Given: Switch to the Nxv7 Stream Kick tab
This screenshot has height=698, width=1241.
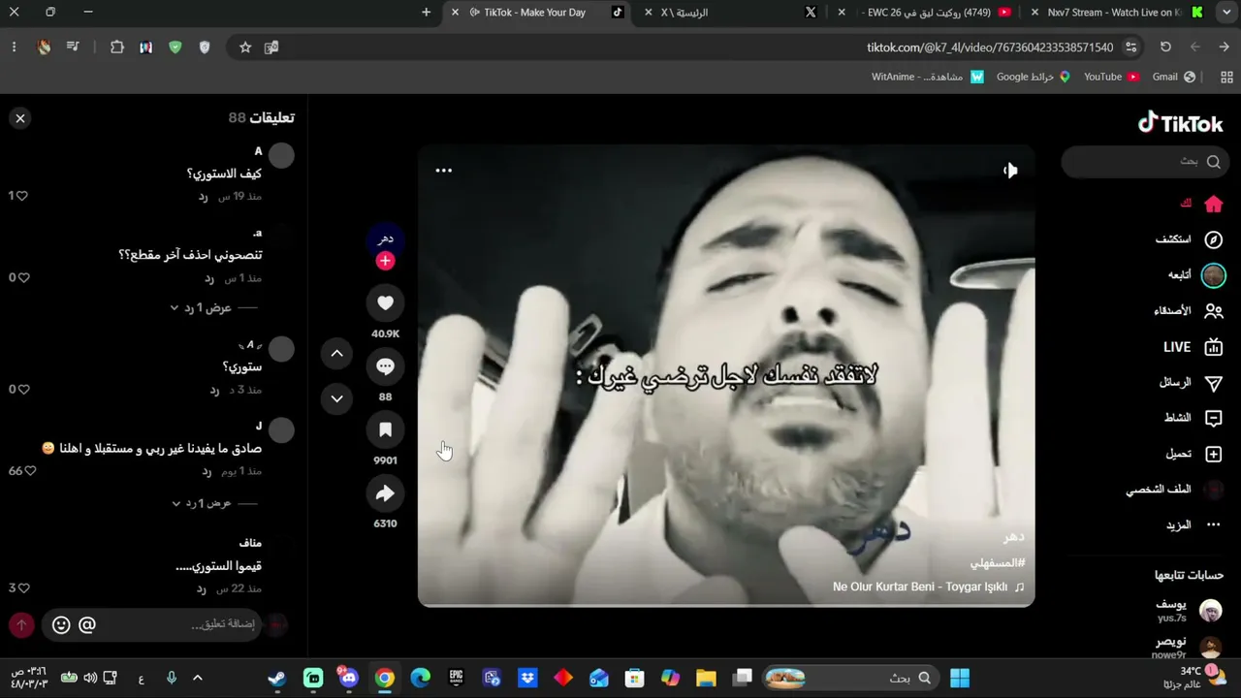Looking at the screenshot, I should click(x=1117, y=13).
